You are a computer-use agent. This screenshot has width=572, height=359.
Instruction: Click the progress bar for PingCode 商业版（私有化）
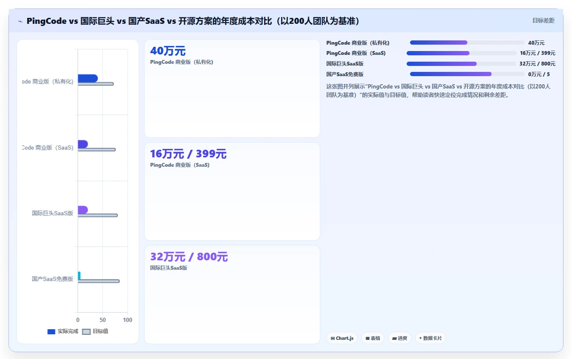coord(467,43)
